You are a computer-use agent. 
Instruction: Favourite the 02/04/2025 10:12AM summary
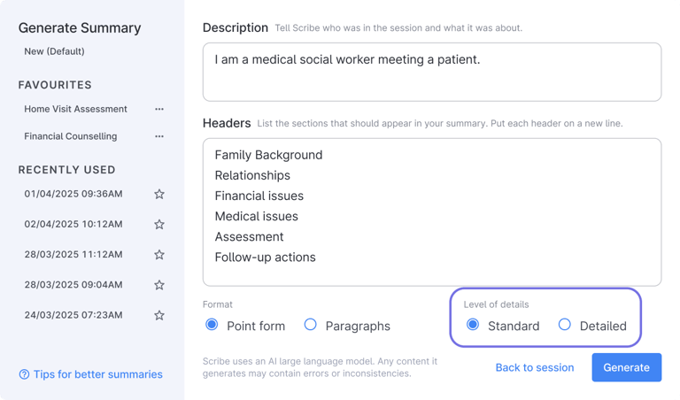click(x=159, y=225)
